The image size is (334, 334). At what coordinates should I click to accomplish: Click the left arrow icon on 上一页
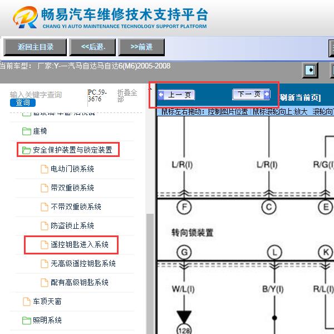click(161, 95)
